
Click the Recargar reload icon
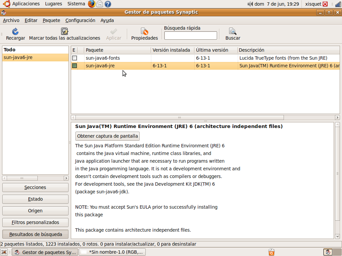[x=15, y=31]
